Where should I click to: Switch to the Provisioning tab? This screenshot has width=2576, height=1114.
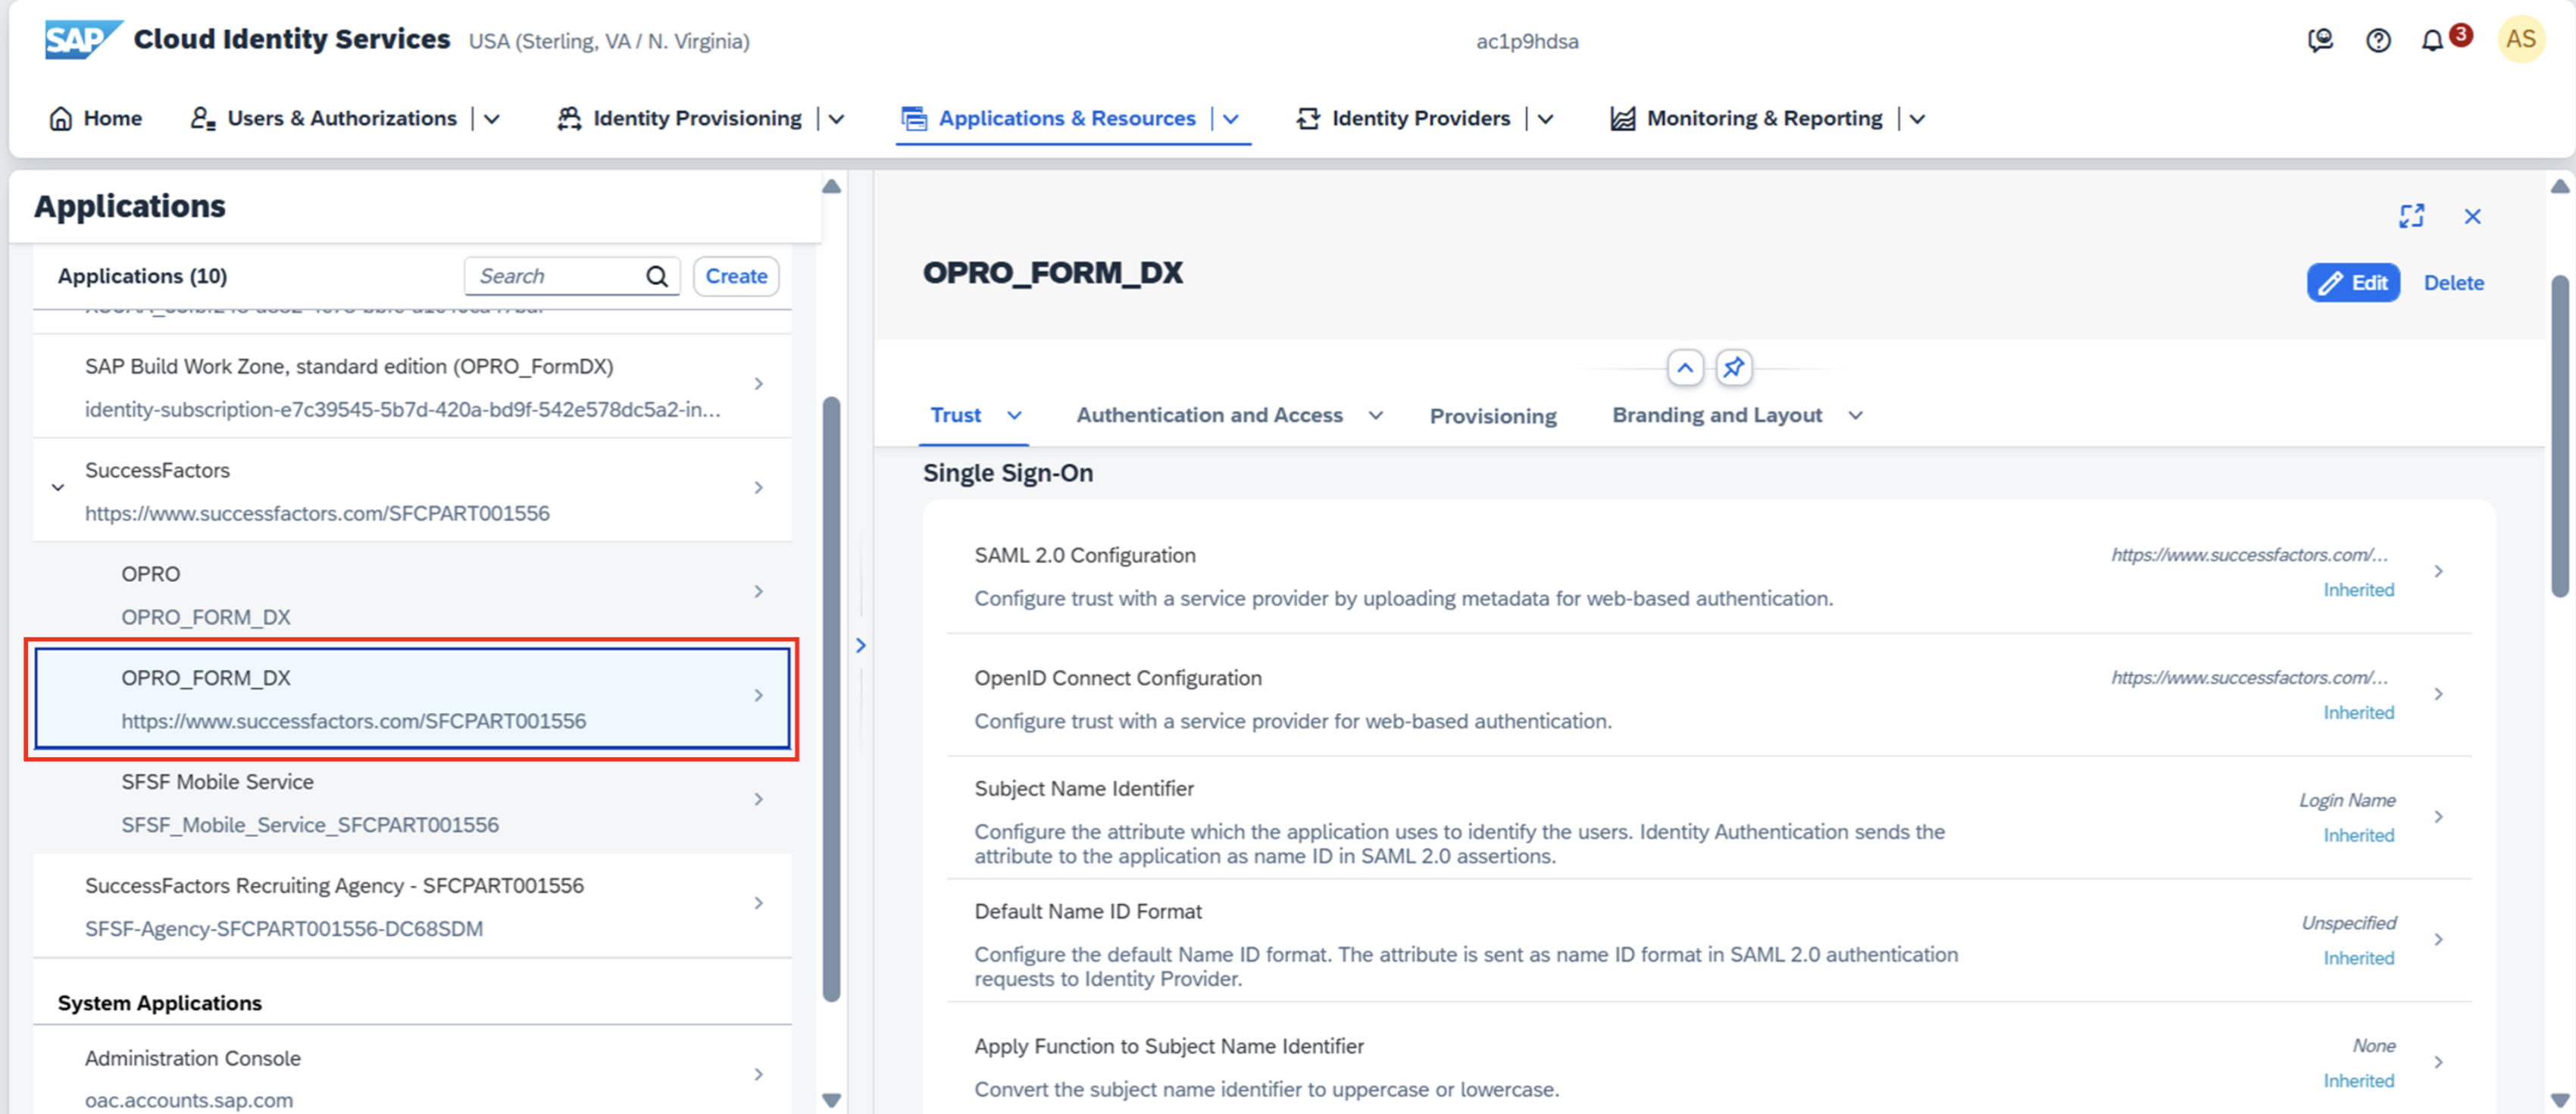(1492, 416)
